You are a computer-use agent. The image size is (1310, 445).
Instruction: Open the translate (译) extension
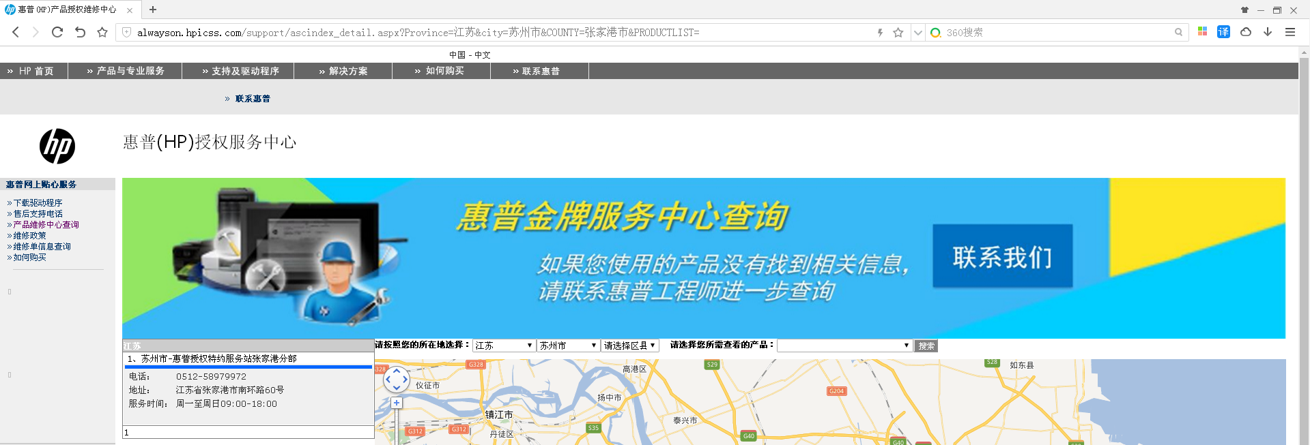(x=1223, y=32)
